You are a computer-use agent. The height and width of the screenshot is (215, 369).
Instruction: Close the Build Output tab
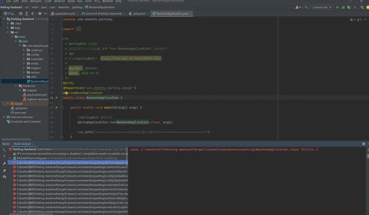[33, 144]
